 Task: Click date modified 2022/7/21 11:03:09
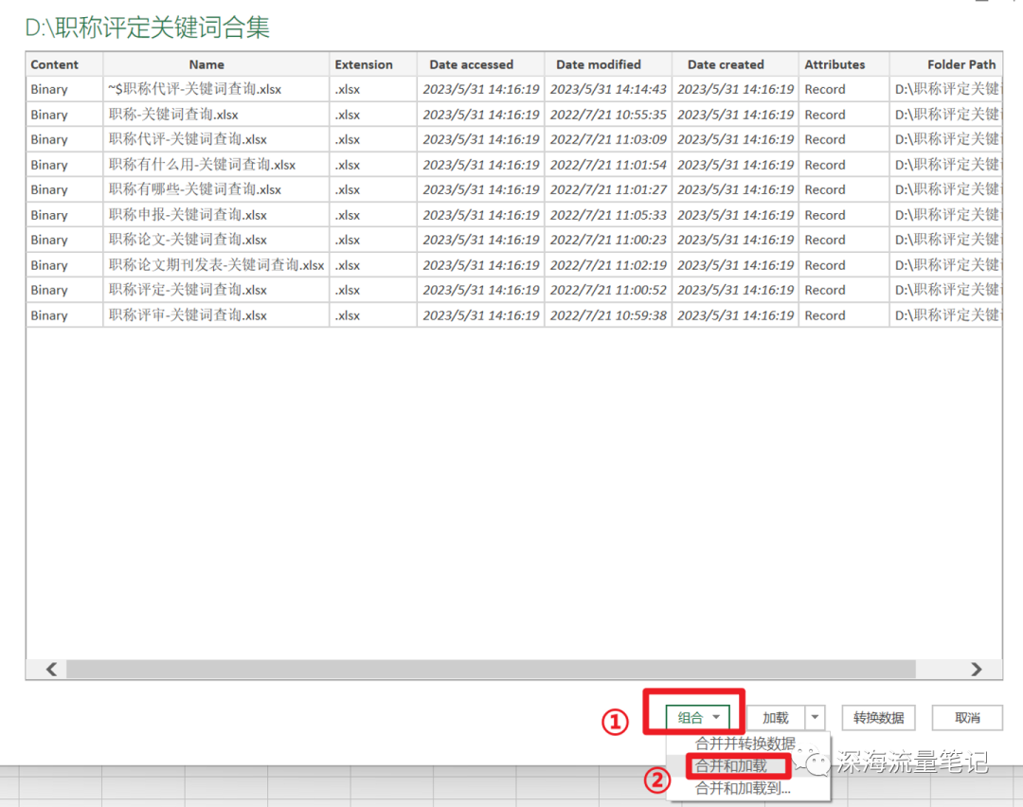(x=608, y=139)
